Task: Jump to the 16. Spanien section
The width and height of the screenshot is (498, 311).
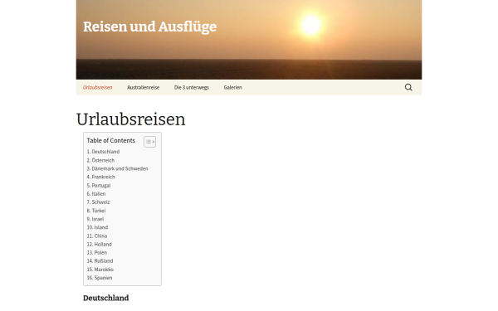Action: (x=100, y=278)
